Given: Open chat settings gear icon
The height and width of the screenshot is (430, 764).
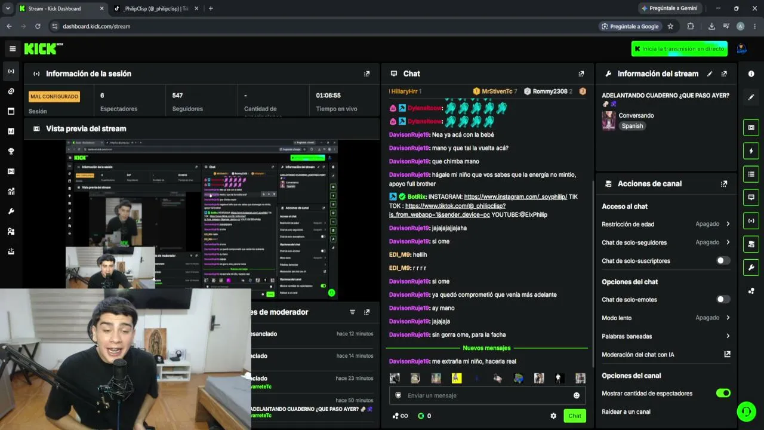Looking at the screenshot, I should (553, 416).
